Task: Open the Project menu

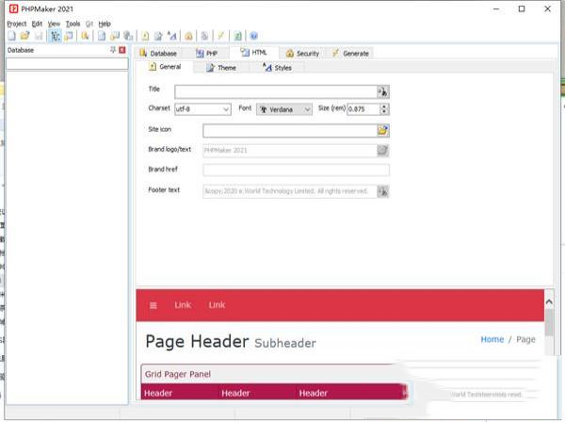Action: pyautogui.click(x=17, y=23)
